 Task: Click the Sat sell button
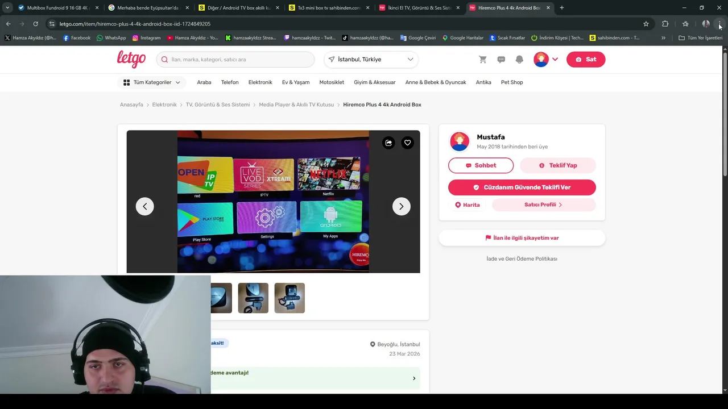point(586,60)
